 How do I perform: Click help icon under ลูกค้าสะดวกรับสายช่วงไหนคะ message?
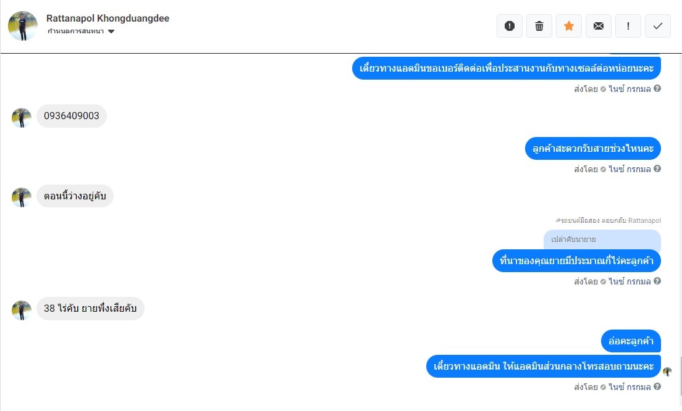[x=657, y=168]
